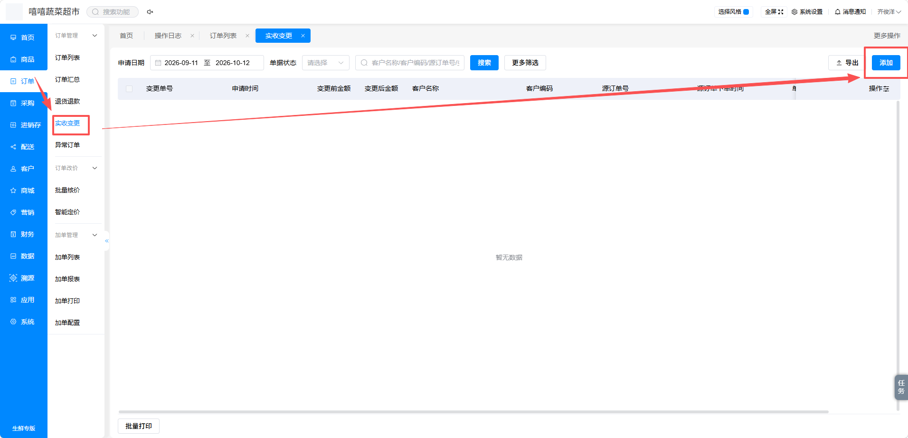Screen dimensions: 908x438
Task: Click the mute sound icon in header
Action: (x=150, y=12)
